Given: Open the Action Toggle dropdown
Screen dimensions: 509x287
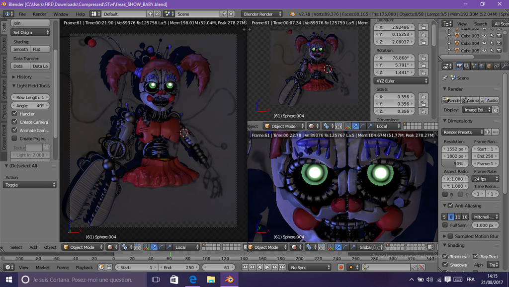Looking at the screenshot, I should point(30,185).
